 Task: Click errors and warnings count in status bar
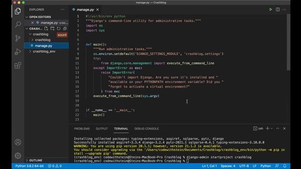(55, 166)
